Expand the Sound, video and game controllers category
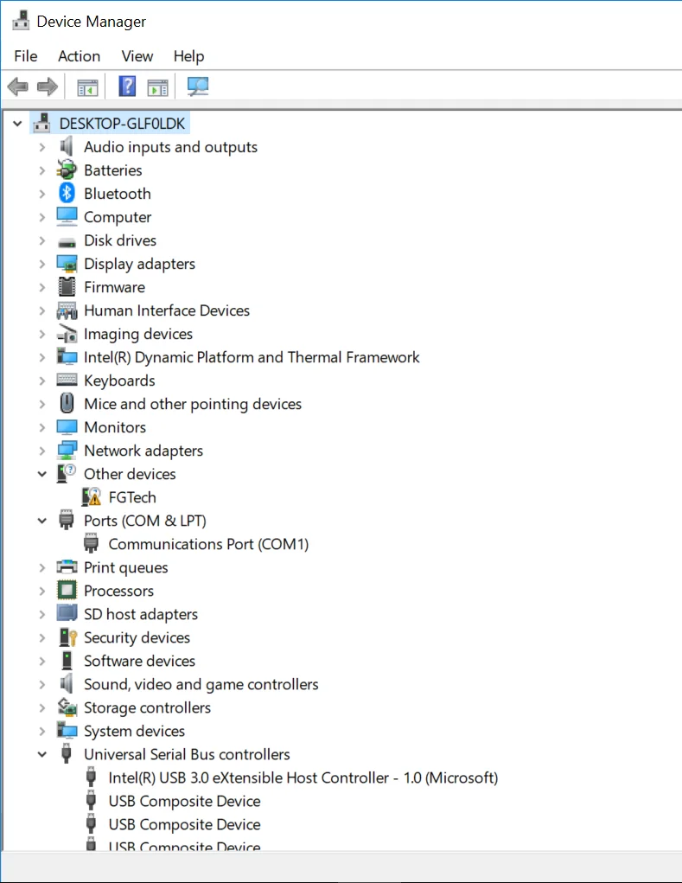The height and width of the screenshot is (883, 682). (x=42, y=684)
